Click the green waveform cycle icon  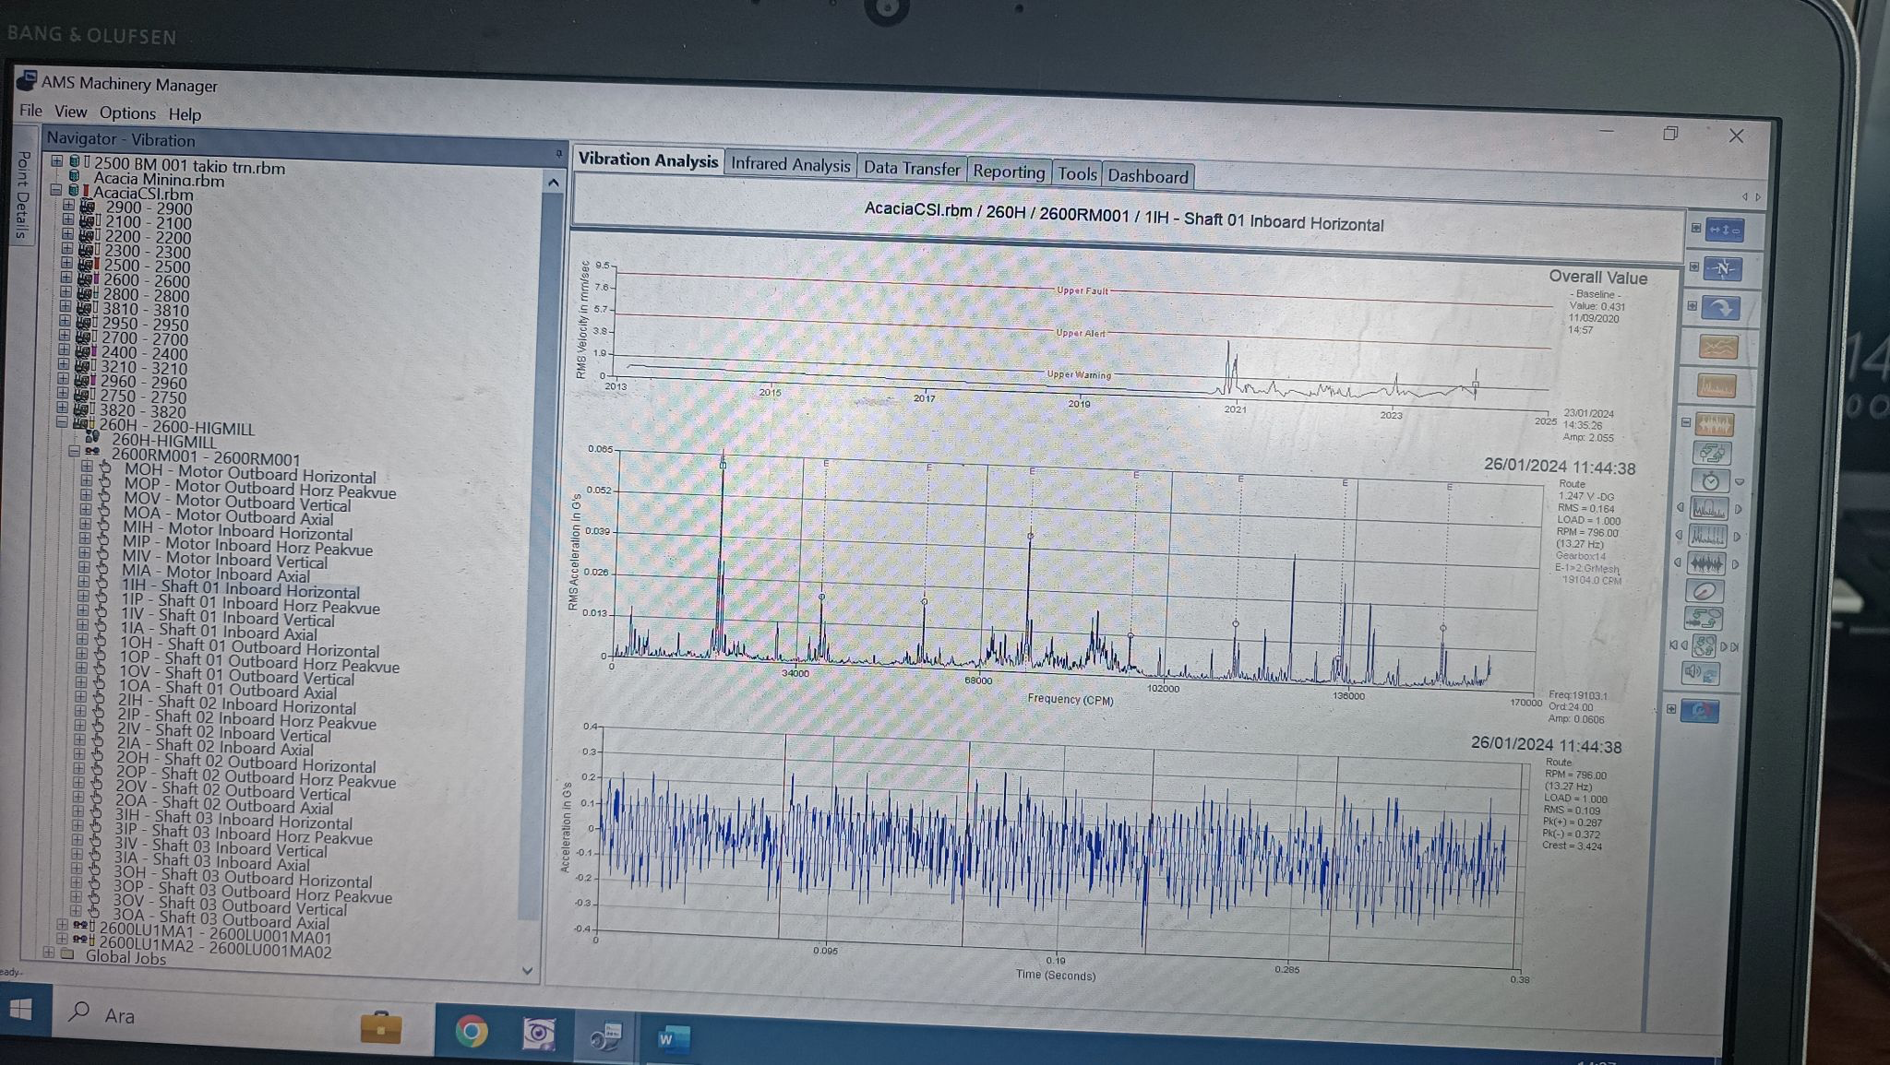[1704, 619]
